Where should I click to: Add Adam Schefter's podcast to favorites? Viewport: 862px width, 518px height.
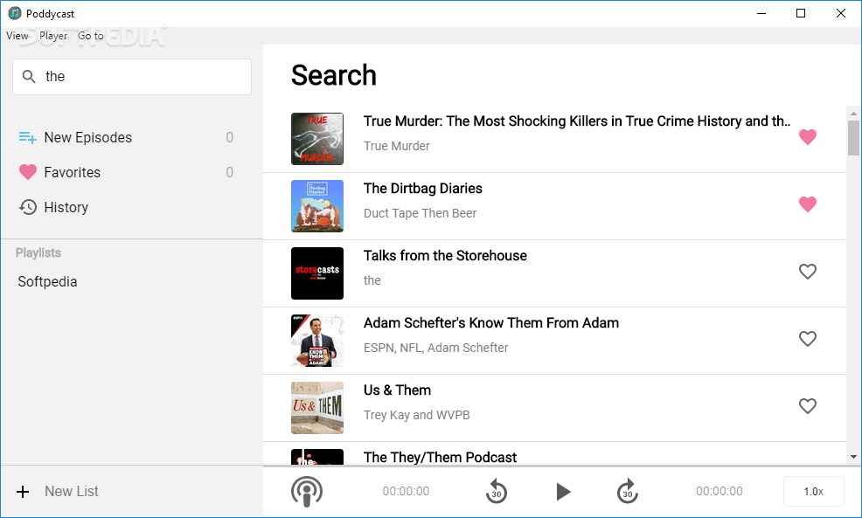point(807,339)
